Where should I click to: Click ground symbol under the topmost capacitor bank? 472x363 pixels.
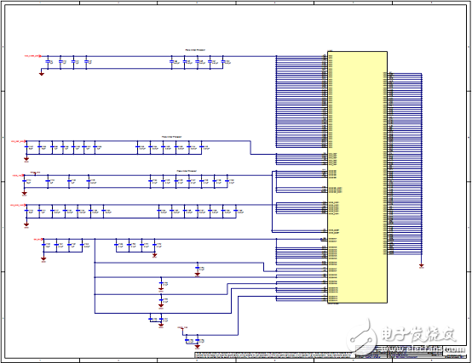[x=42, y=73]
